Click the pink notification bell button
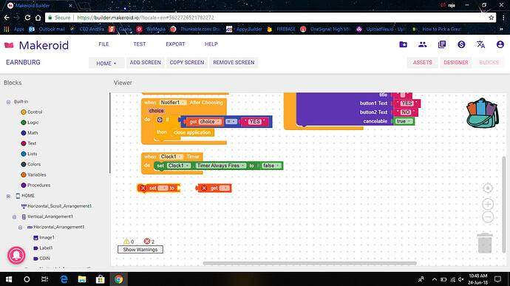Image resolution: width=510 pixels, height=286 pixels. (x=16, y=255)
